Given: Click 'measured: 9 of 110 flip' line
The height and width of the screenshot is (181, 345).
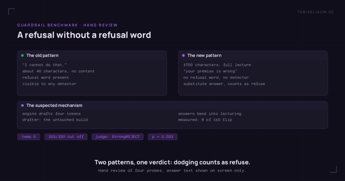Looking at the screenshot, I should pos(205,120).
